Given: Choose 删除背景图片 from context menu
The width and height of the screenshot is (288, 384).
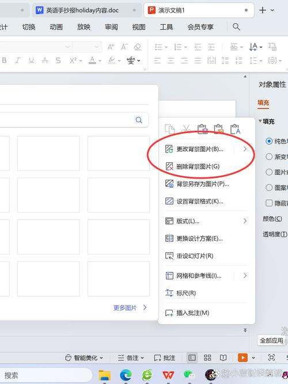Looking at the screenshot, I should (198, 166).
